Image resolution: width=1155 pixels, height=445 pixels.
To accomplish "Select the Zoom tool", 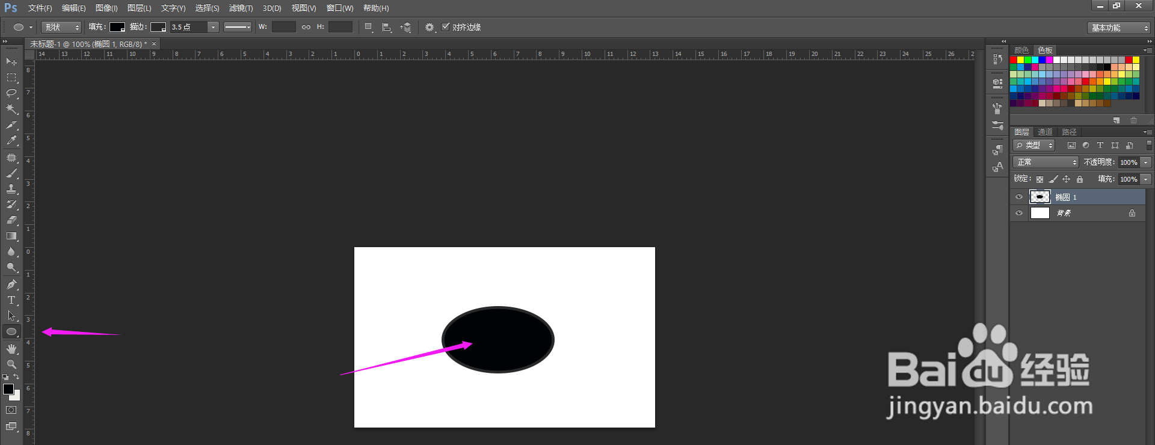I will point(11,364).
